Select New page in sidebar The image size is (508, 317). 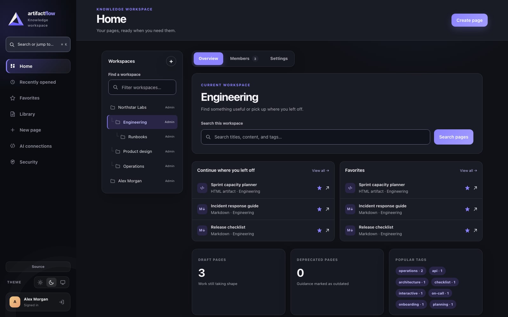tap(38, 130)
